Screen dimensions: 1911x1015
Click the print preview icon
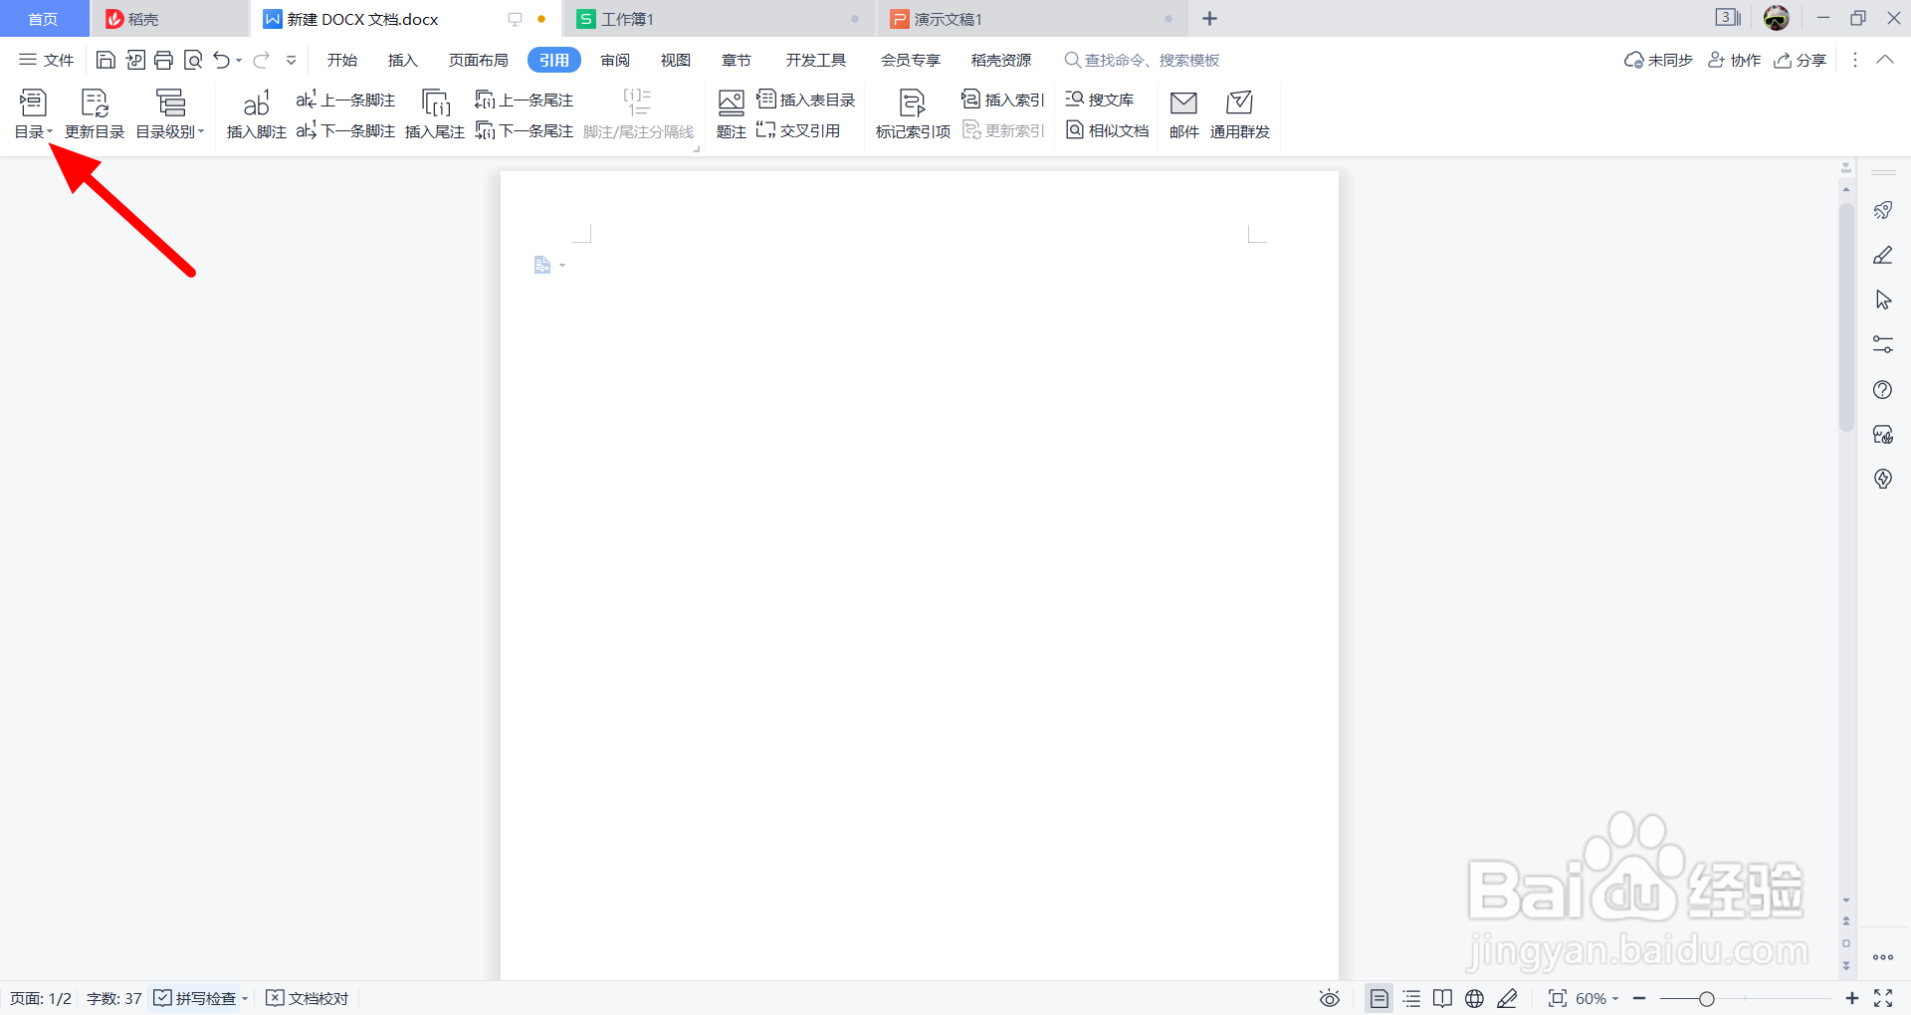193,60
